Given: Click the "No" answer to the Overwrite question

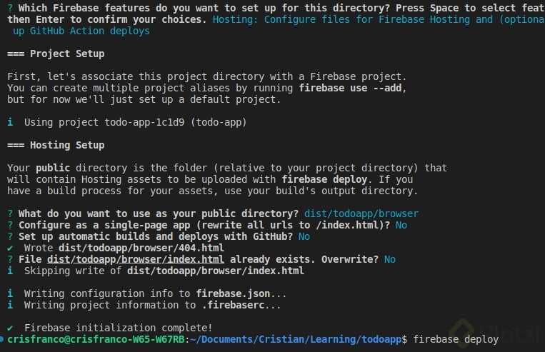Looking at the screenshot, I should point(389,259).
